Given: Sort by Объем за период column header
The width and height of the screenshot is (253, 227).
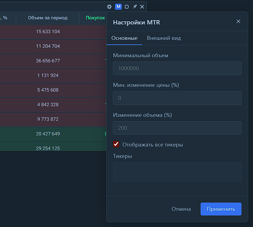Looking at the screenshot, I should click(x=48, y=18).
